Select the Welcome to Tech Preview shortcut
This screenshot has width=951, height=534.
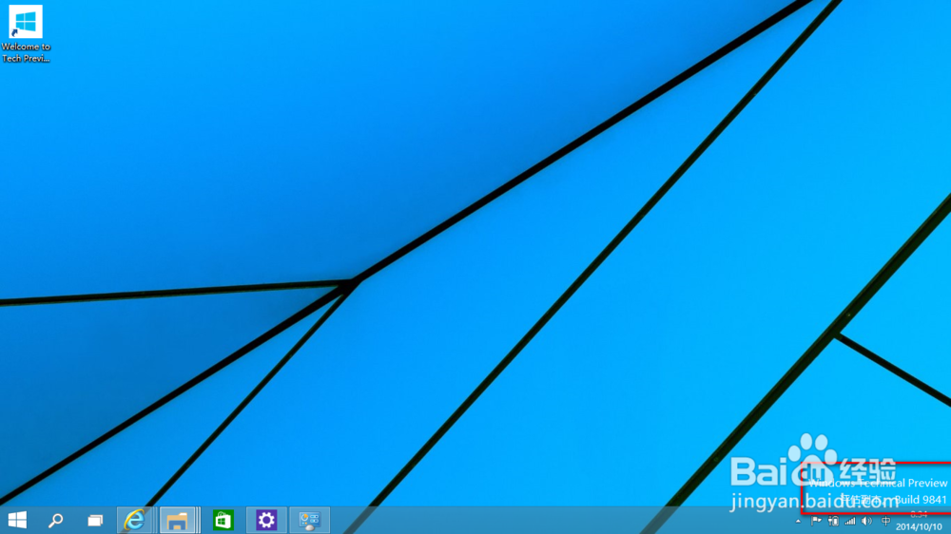[26, 34]
